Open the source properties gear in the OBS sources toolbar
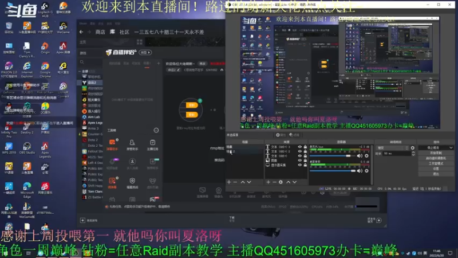 point(281,182)
